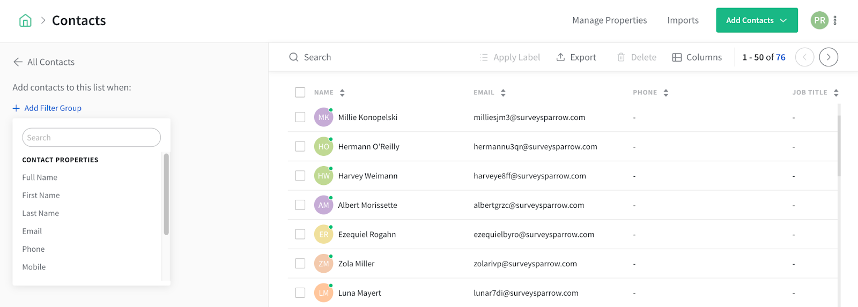Click Ezequiel Rogahn's ER avatar
Screen dimensions: 858x307
324,234
